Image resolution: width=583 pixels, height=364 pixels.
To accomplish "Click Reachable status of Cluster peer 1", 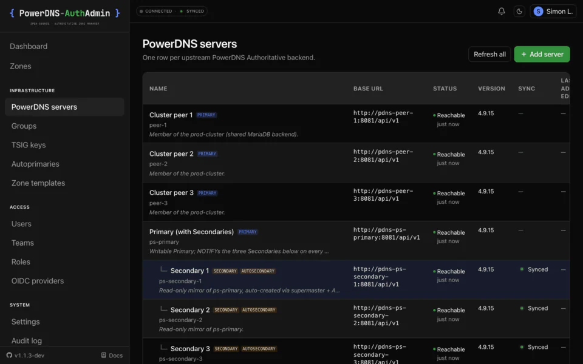I will [x=449, y=115].
